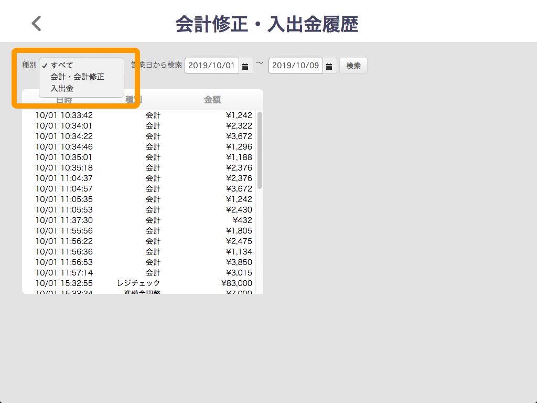The image size is (537, 403).
Task: Edit the start date field 2019/10/01
Action: [212, 66]
